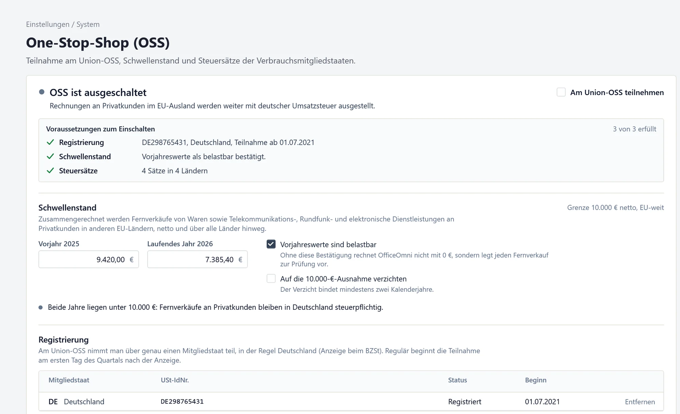Click the 'Mitgliedstaat' column header

click(69, 380)
